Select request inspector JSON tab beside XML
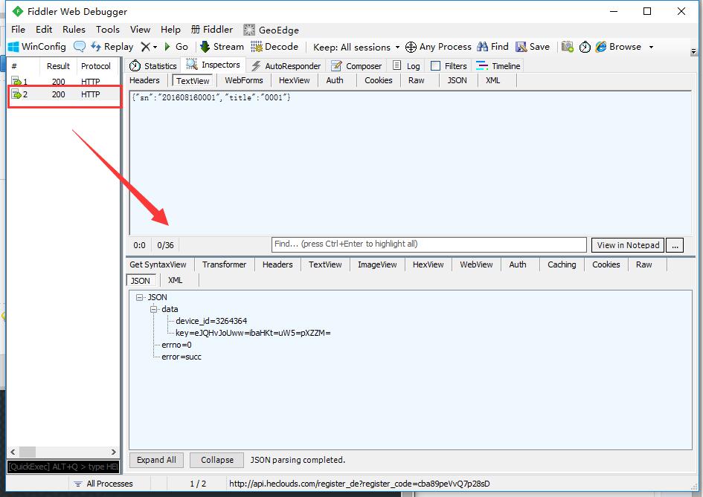703x497 pixels. (x=457, y=80)
